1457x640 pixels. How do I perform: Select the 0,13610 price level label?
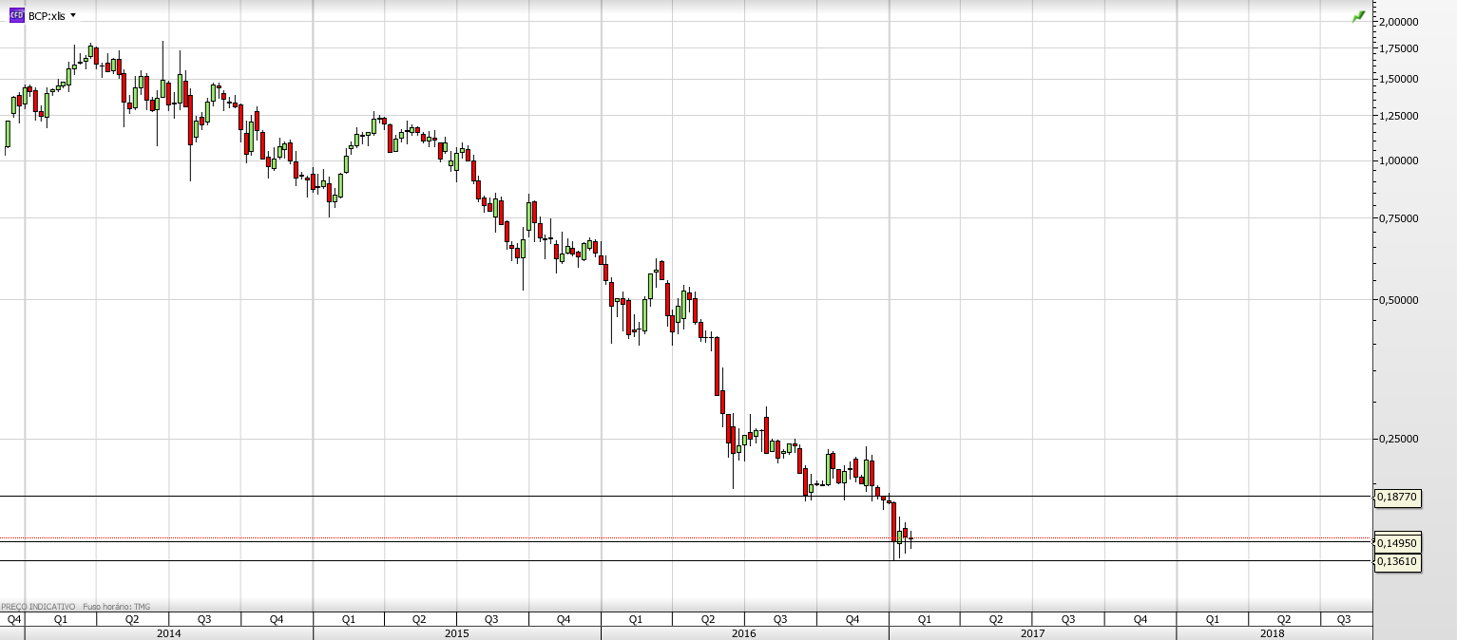(x=1399, y=561)
